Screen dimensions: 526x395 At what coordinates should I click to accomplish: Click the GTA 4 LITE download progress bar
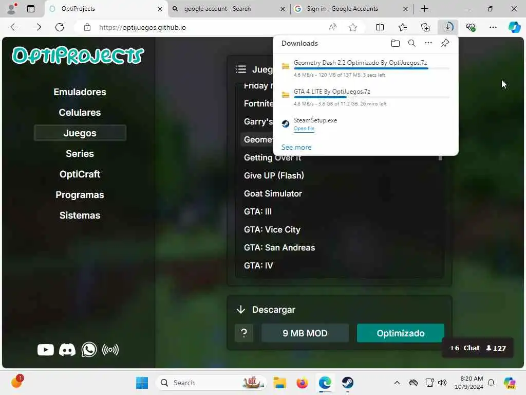(372, 97)
